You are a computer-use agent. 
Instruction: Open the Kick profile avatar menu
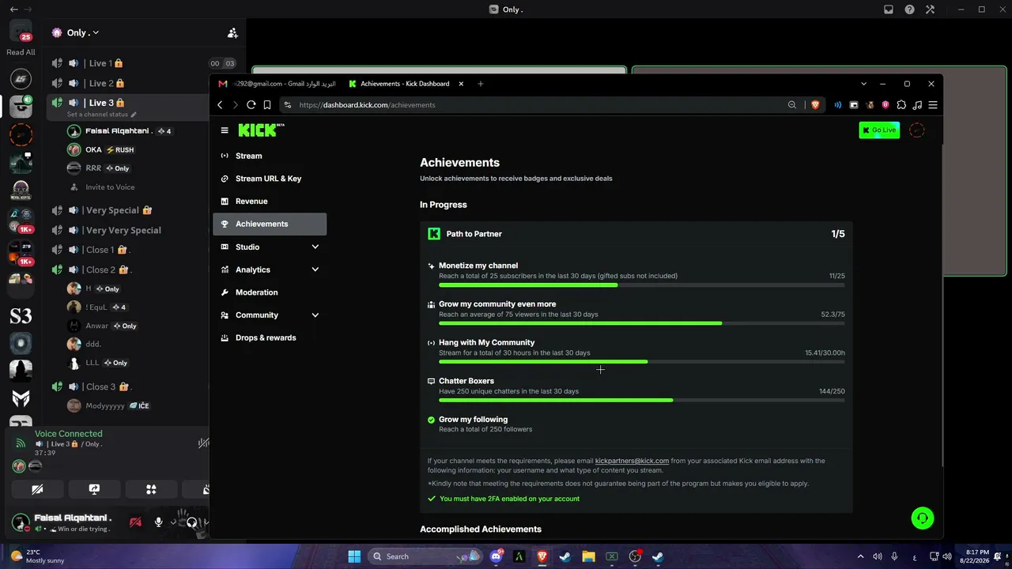917,130
